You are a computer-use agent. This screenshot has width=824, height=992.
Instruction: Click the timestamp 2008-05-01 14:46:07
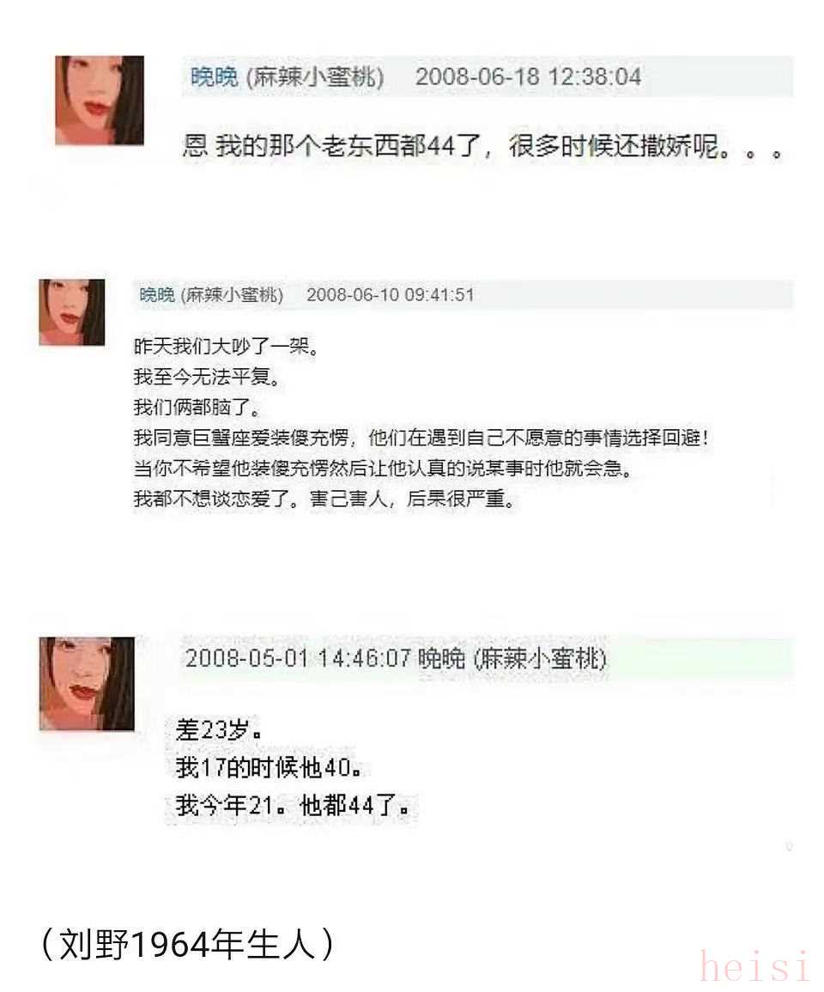tap(298, 658)
